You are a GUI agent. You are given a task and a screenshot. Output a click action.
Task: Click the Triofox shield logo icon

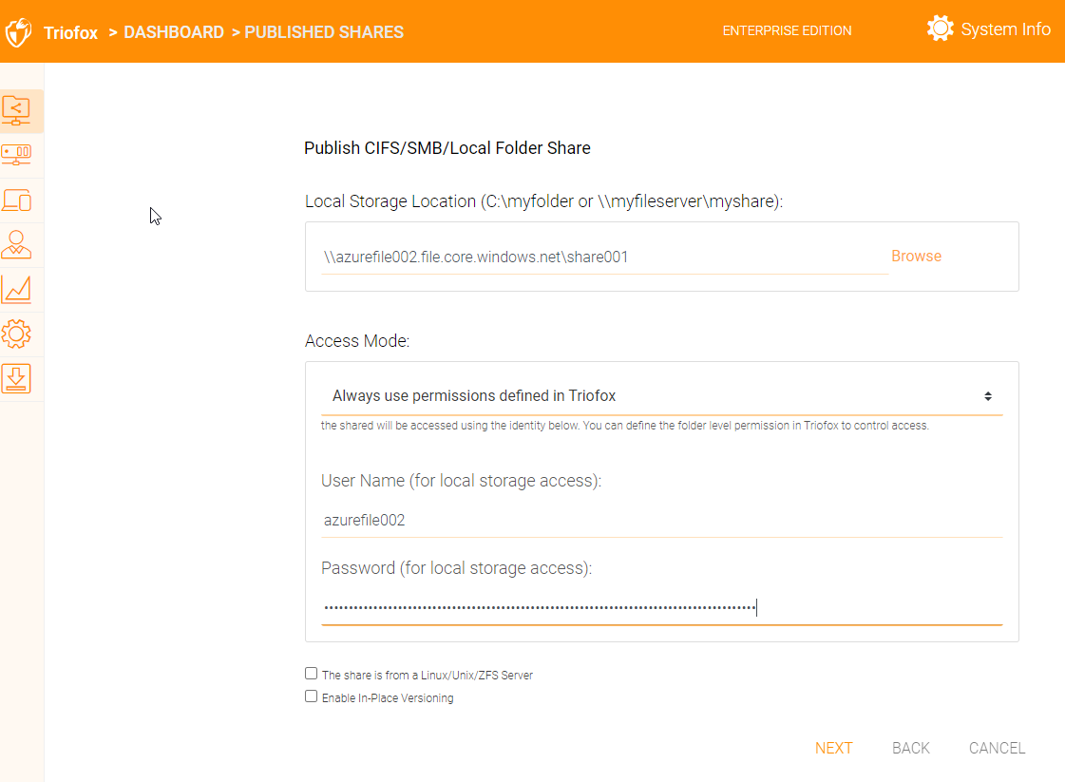click(x=18, y=32)
